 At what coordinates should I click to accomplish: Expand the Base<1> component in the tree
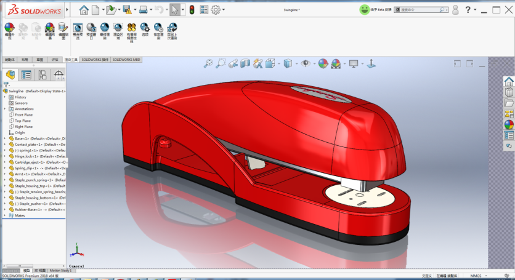pos(5,138)
